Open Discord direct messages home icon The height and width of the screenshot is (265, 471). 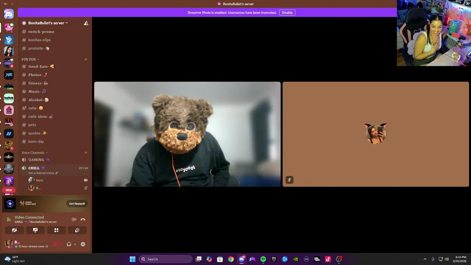[x=9, y=14]
